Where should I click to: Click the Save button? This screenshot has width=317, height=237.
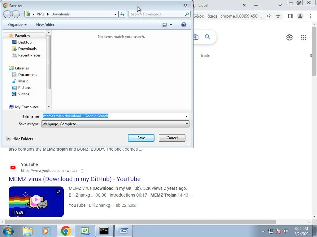141,138
